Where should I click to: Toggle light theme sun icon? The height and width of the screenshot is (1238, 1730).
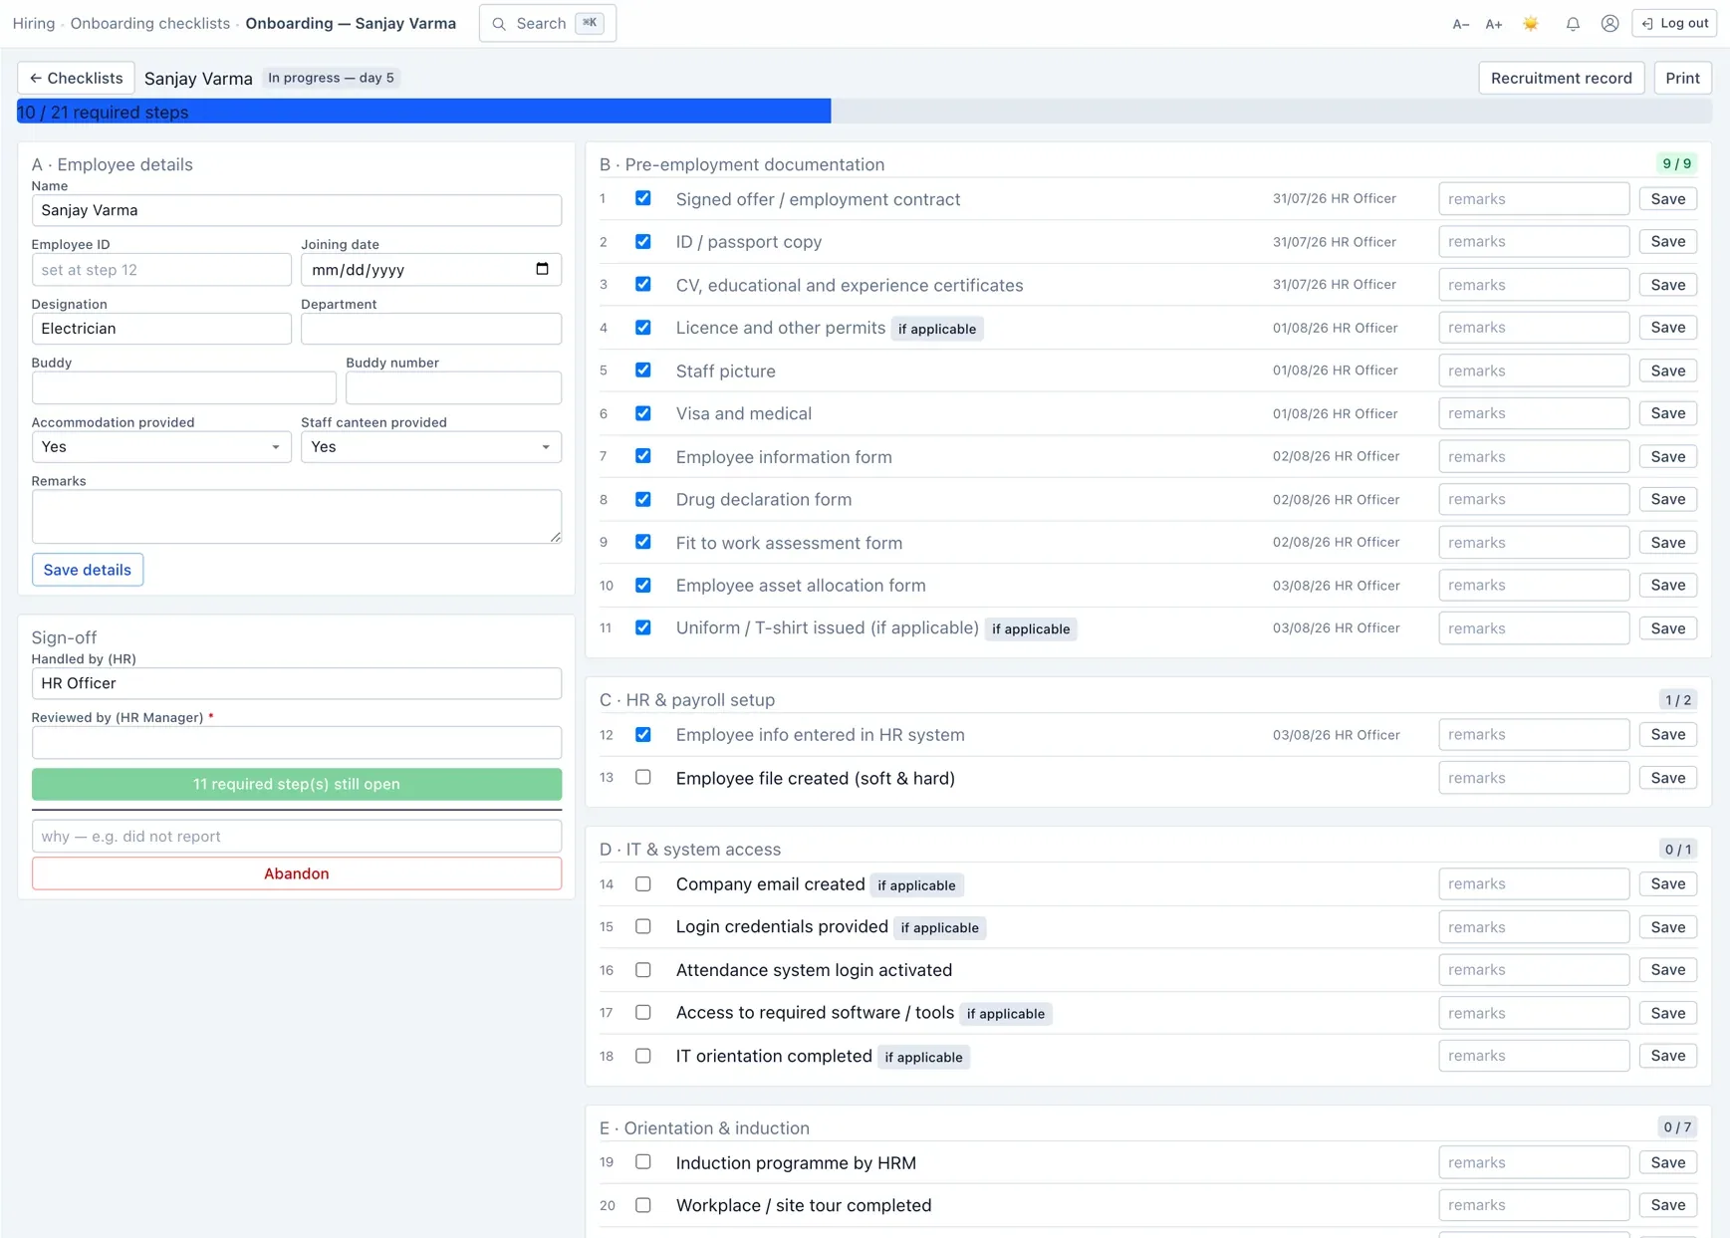1531,24
